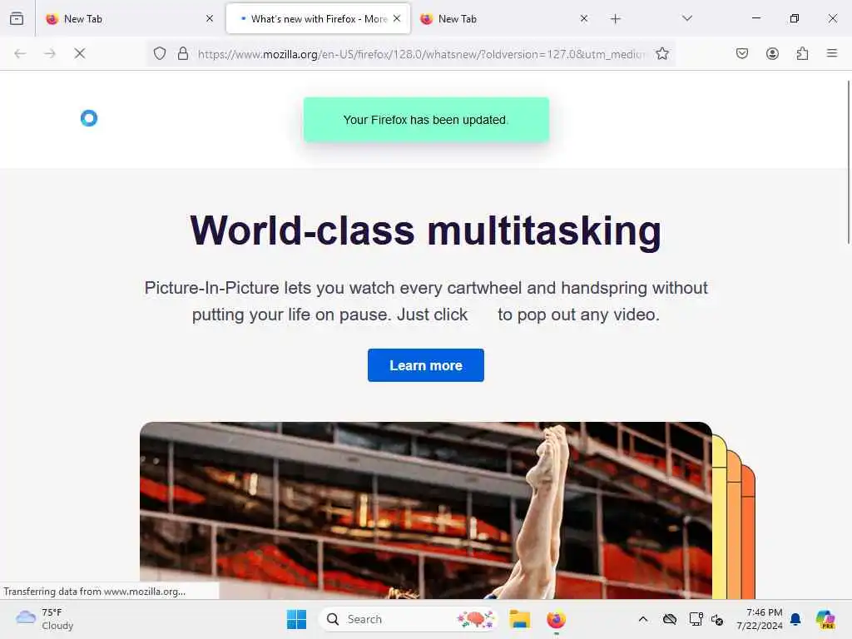
Task: Expand the list all tabs dropdown
Action: tap(686, 18)
